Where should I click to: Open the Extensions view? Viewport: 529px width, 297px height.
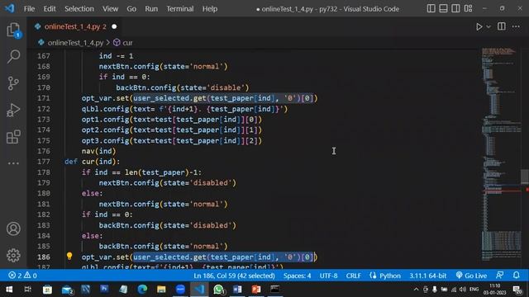click(13, 137)
